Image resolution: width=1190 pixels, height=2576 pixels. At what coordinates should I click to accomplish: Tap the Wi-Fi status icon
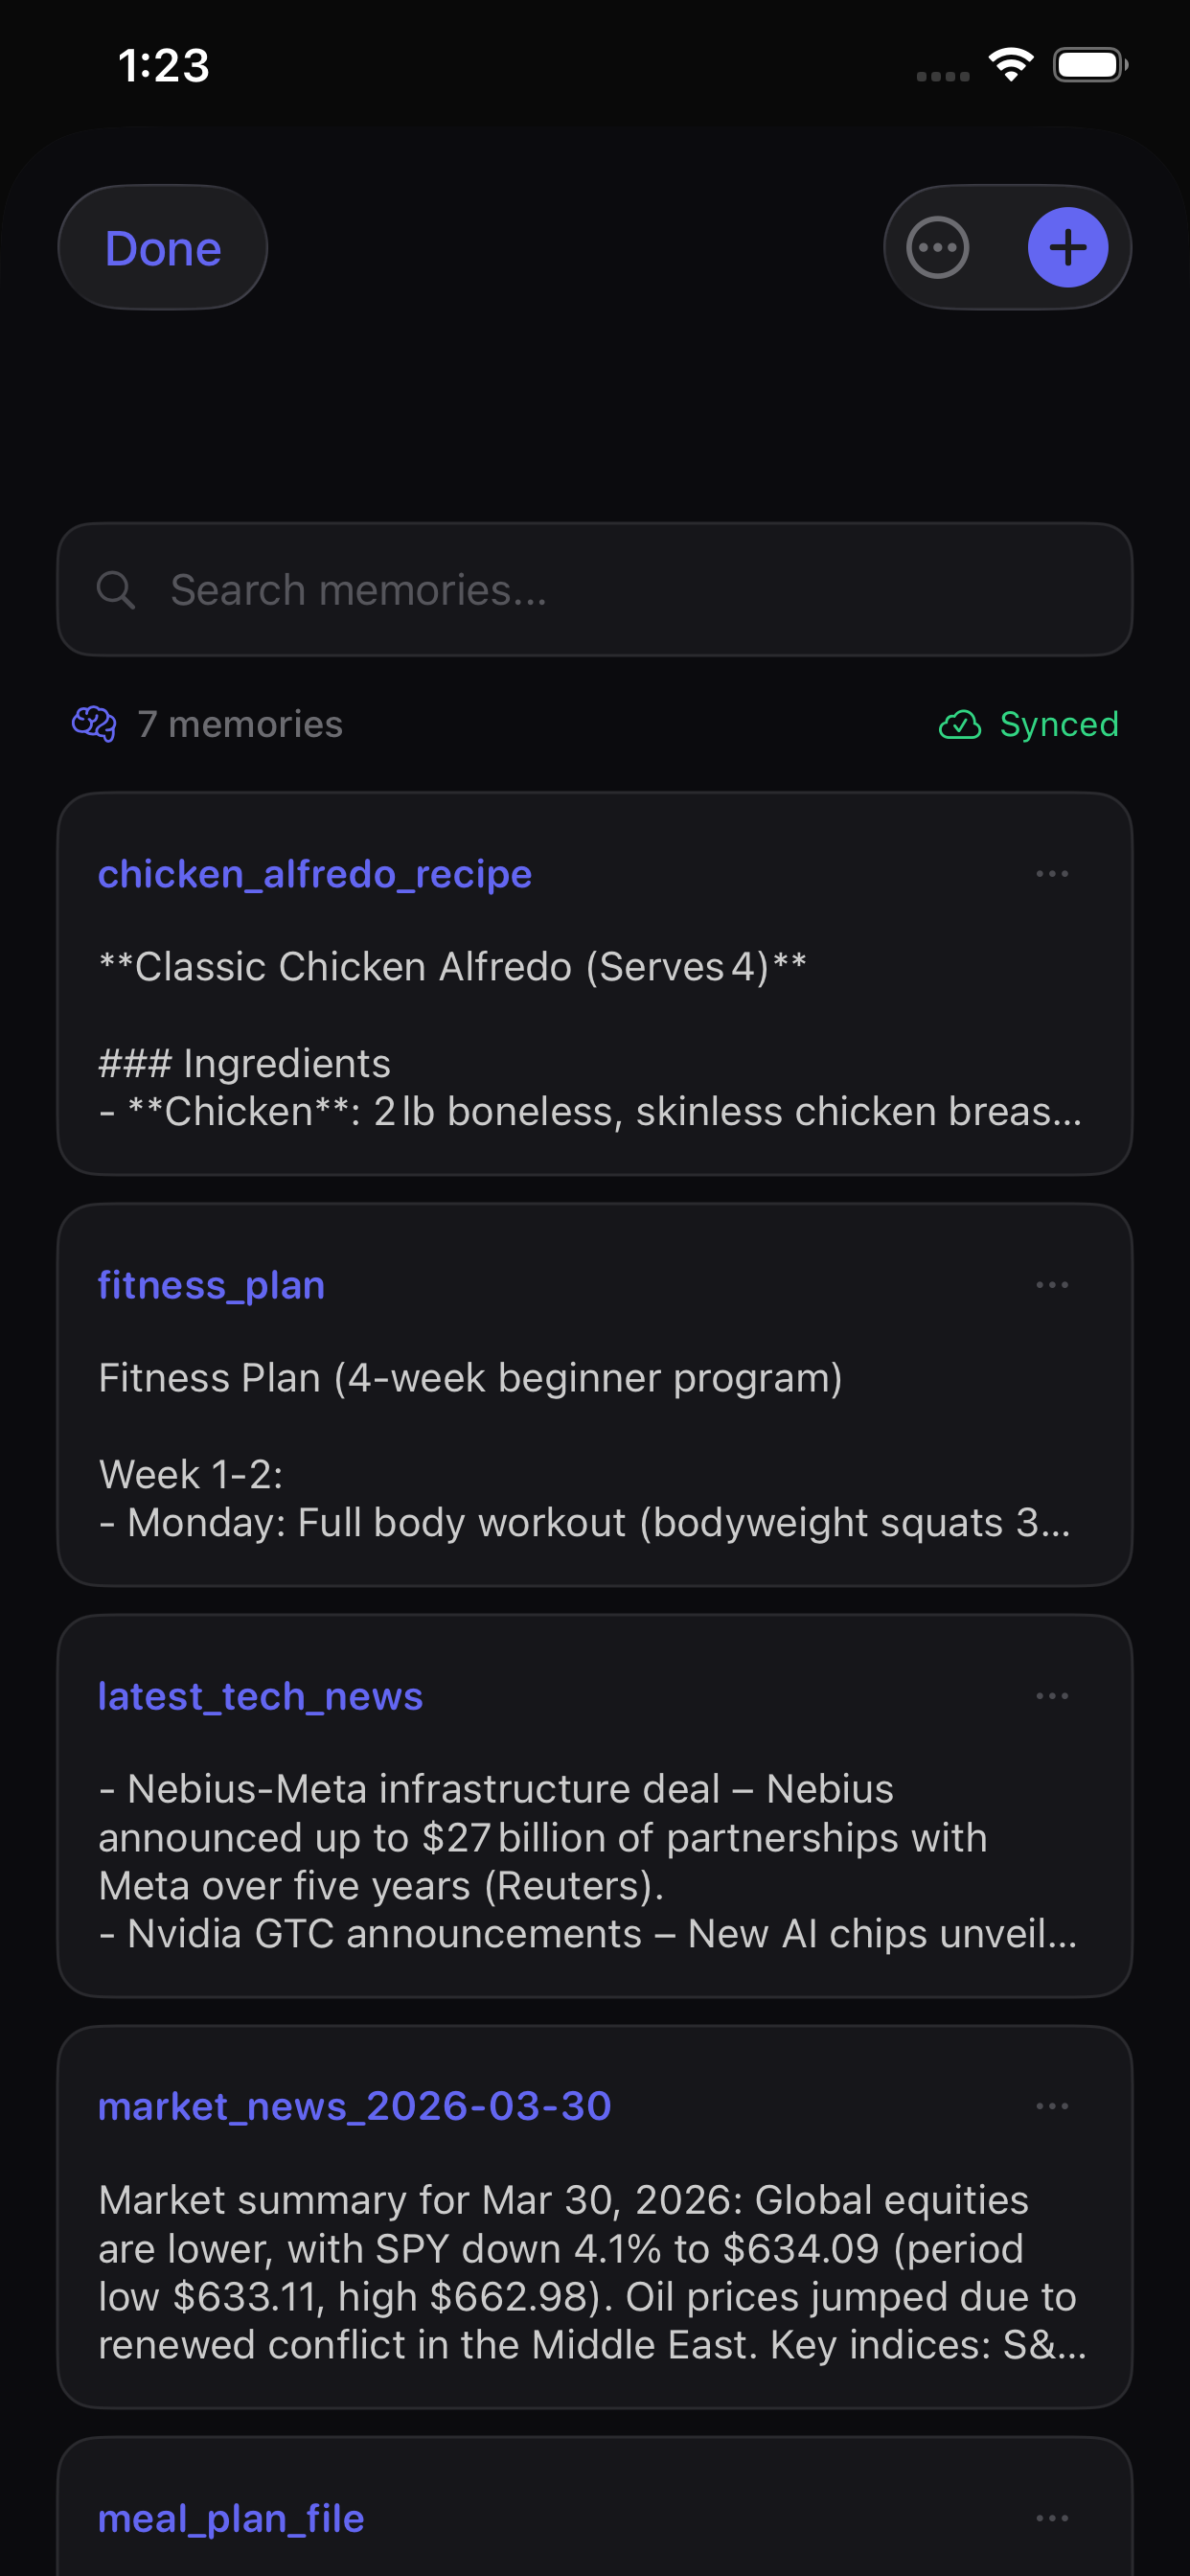click(x=1010, y=66)
